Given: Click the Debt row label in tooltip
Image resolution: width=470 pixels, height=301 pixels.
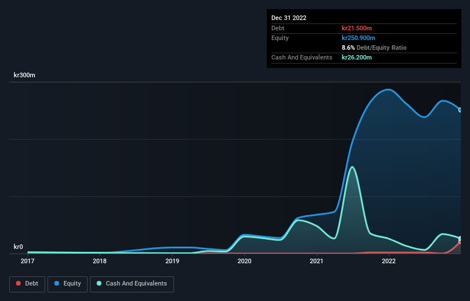Looking at the screenshot, I should click(x=278, y=28).
